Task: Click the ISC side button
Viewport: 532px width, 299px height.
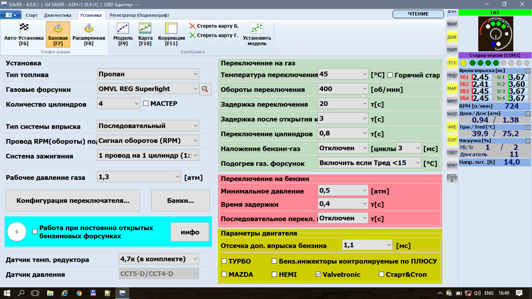Action: (x=452, y=153)
